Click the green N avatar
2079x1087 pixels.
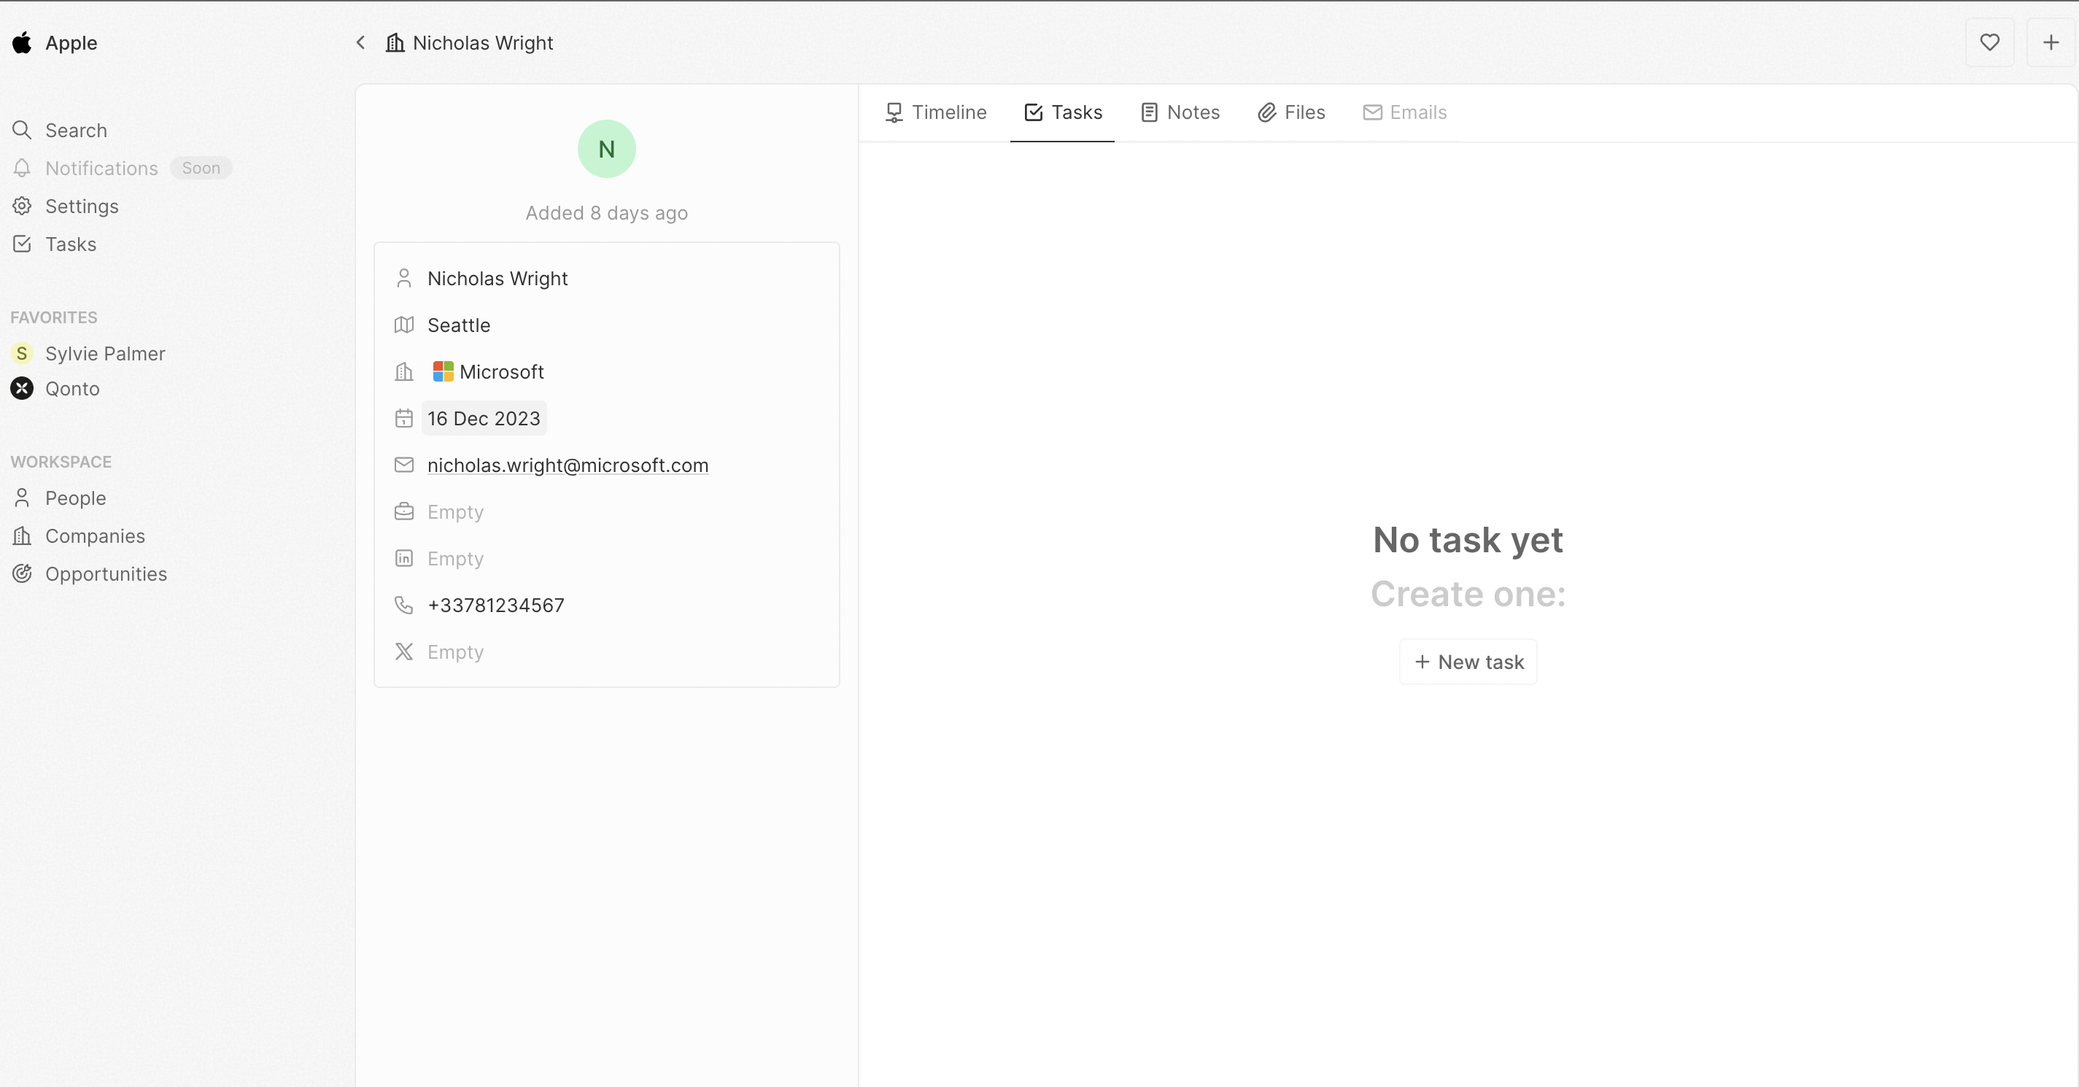606,150
